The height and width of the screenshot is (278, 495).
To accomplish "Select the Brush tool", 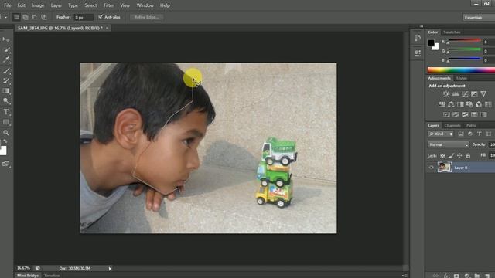I will (6, 70).
